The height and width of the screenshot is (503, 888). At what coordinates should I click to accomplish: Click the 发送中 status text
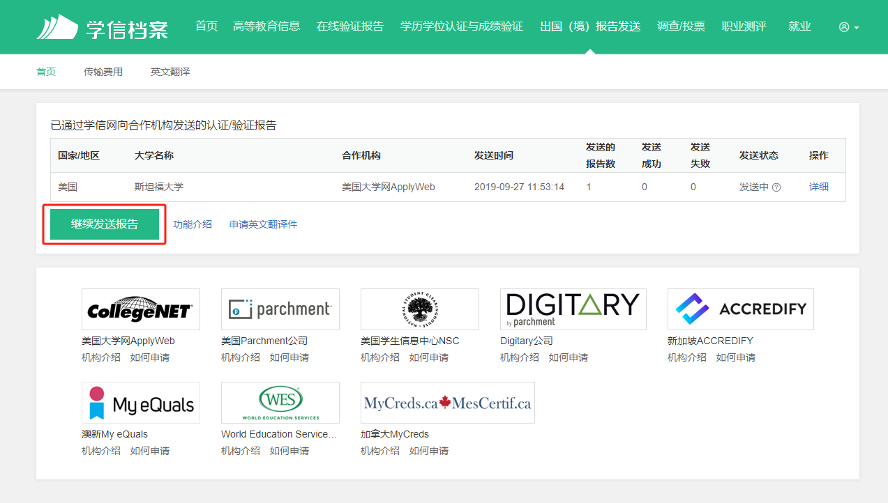[x=754, y=187]
